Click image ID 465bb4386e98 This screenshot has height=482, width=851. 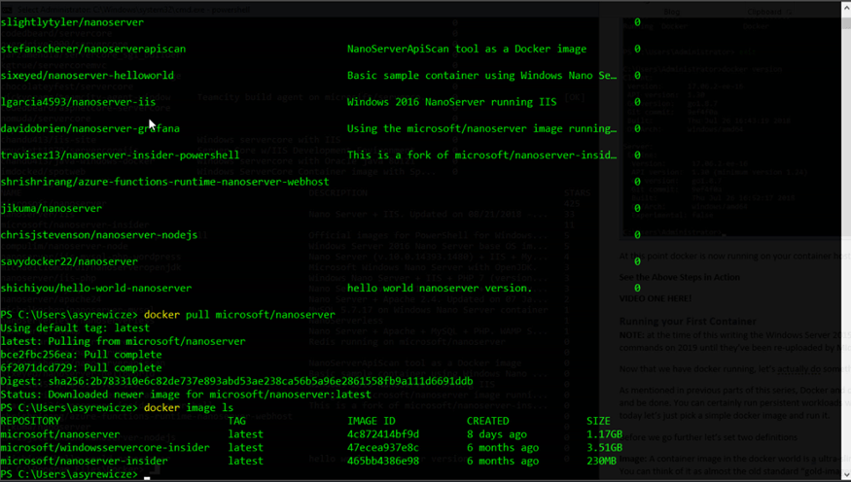tap(383, 461)
